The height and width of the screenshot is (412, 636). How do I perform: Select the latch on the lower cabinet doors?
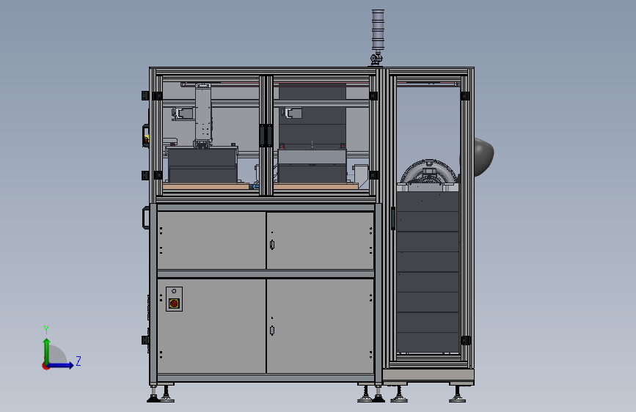pyautogui.click(x=271, y=331)
